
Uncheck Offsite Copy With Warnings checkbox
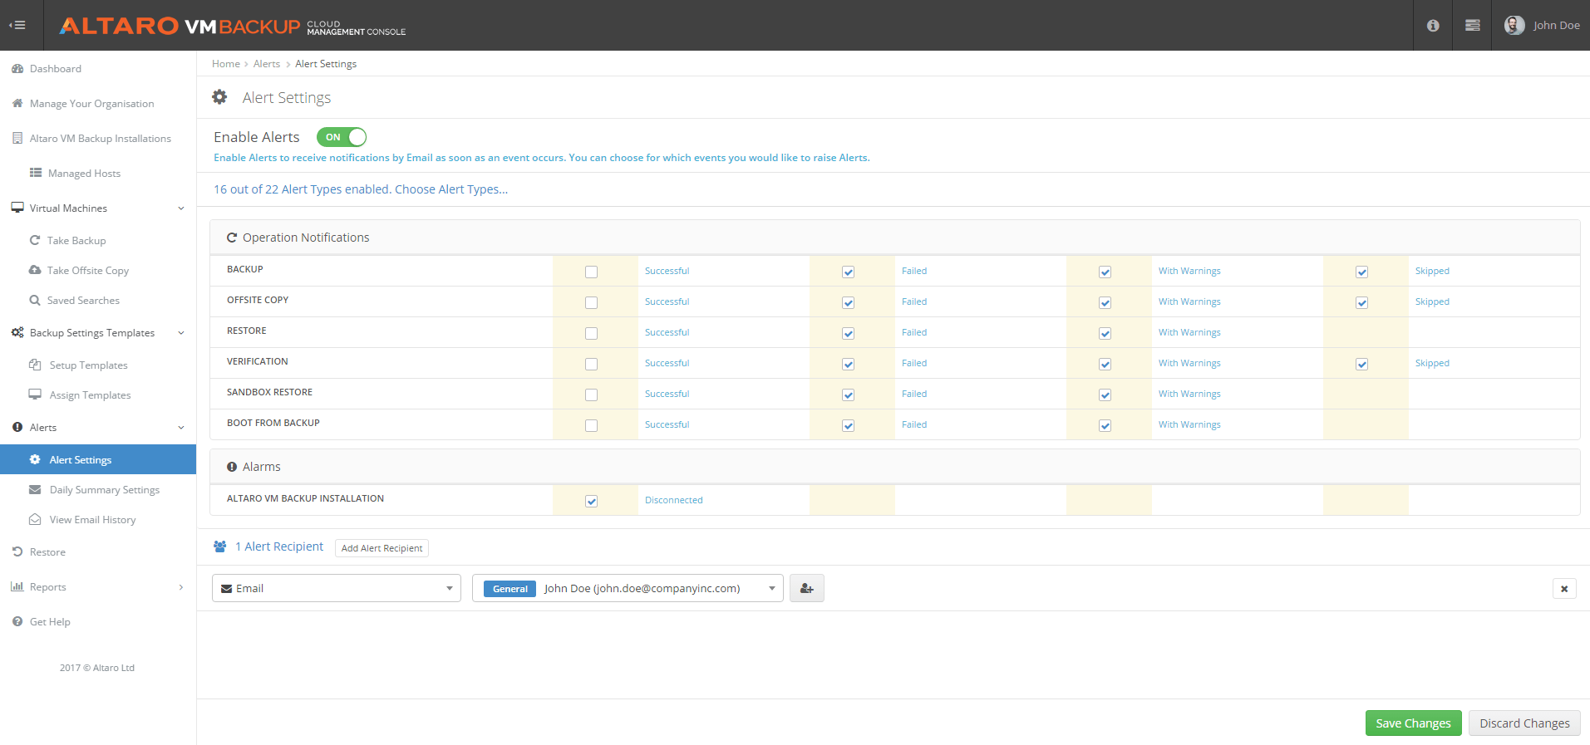pos(1105,302)
